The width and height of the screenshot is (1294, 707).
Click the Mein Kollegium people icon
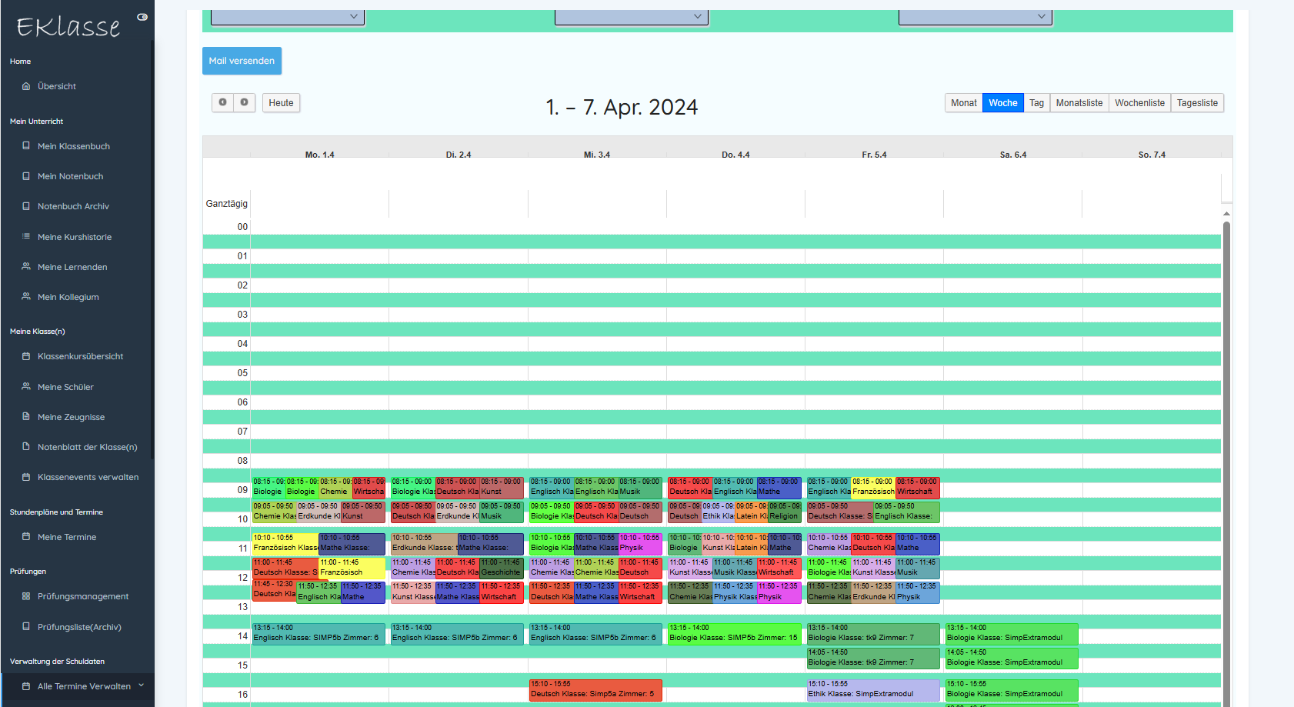pyautogui.click(x=26, y=296)
